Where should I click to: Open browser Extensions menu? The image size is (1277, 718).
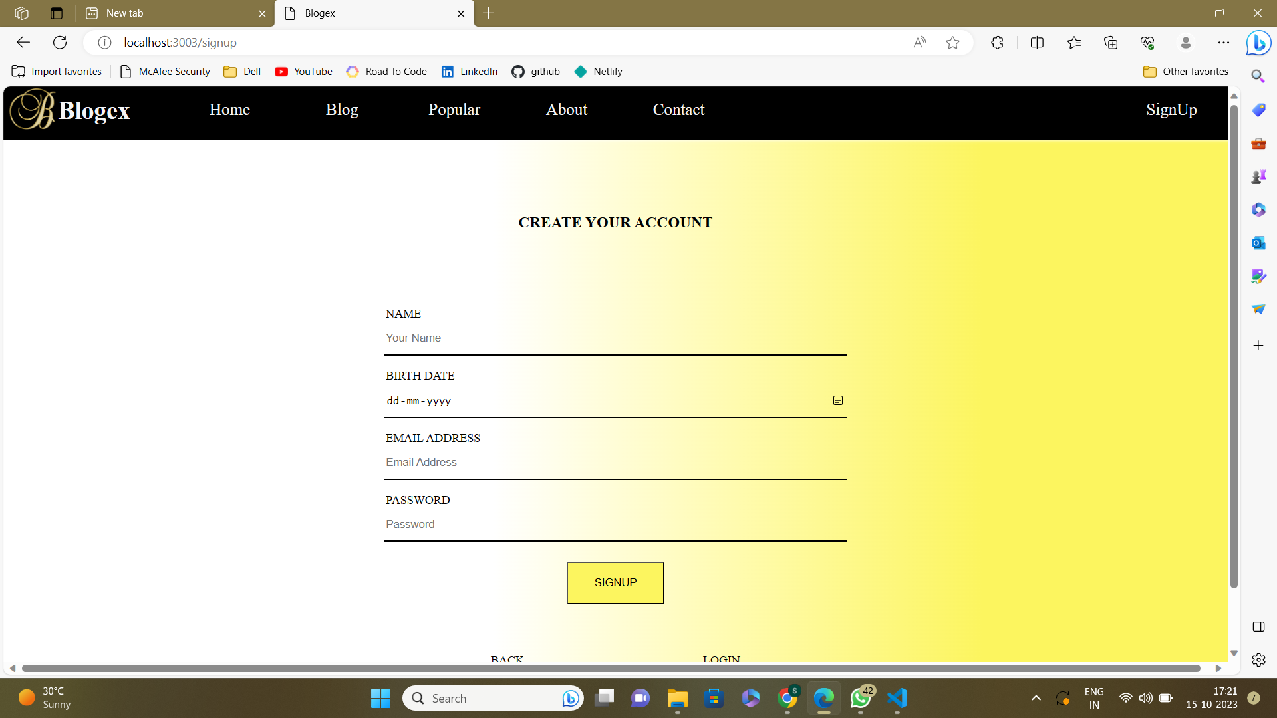point(997,43)
